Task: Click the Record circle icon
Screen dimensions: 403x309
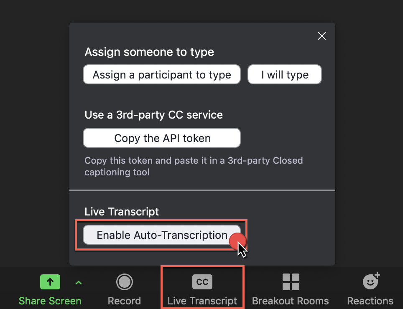Action: 124,282
